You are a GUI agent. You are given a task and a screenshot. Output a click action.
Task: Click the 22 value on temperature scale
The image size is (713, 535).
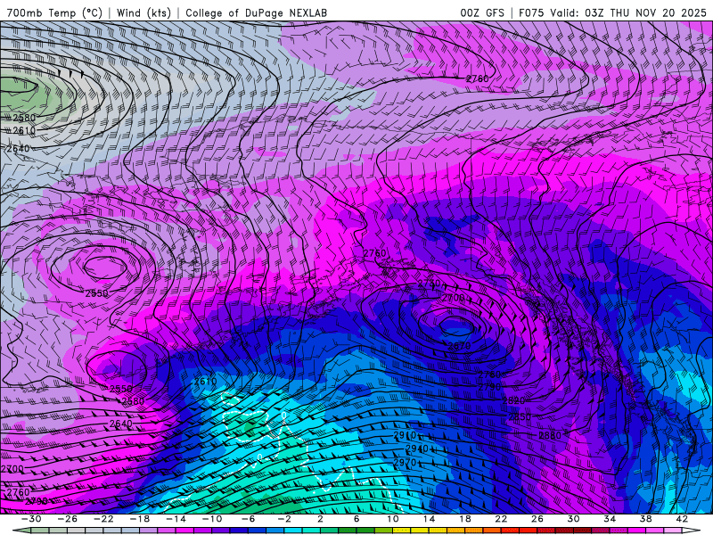point(501,519)
